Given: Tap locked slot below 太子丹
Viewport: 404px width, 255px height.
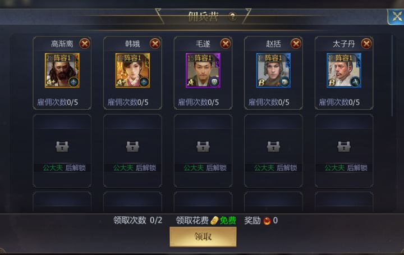Looking at the screenshot, I should pyautogui.click(x=344, y=151).
